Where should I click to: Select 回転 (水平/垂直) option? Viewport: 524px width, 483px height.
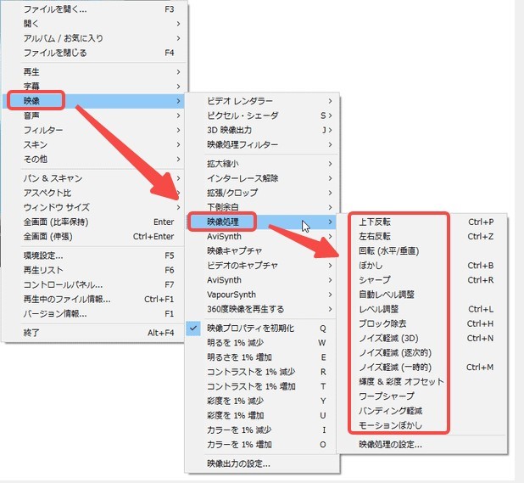[422, 251]
